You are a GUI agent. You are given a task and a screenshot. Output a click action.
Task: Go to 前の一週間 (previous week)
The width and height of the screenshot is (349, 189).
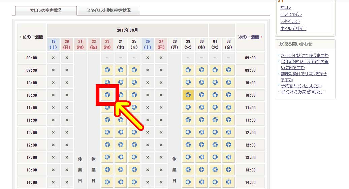(32, 37)
